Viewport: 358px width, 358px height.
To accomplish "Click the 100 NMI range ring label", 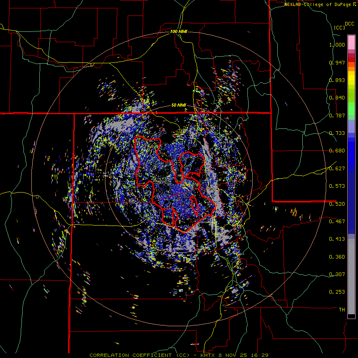I will [x=179, y=31].
